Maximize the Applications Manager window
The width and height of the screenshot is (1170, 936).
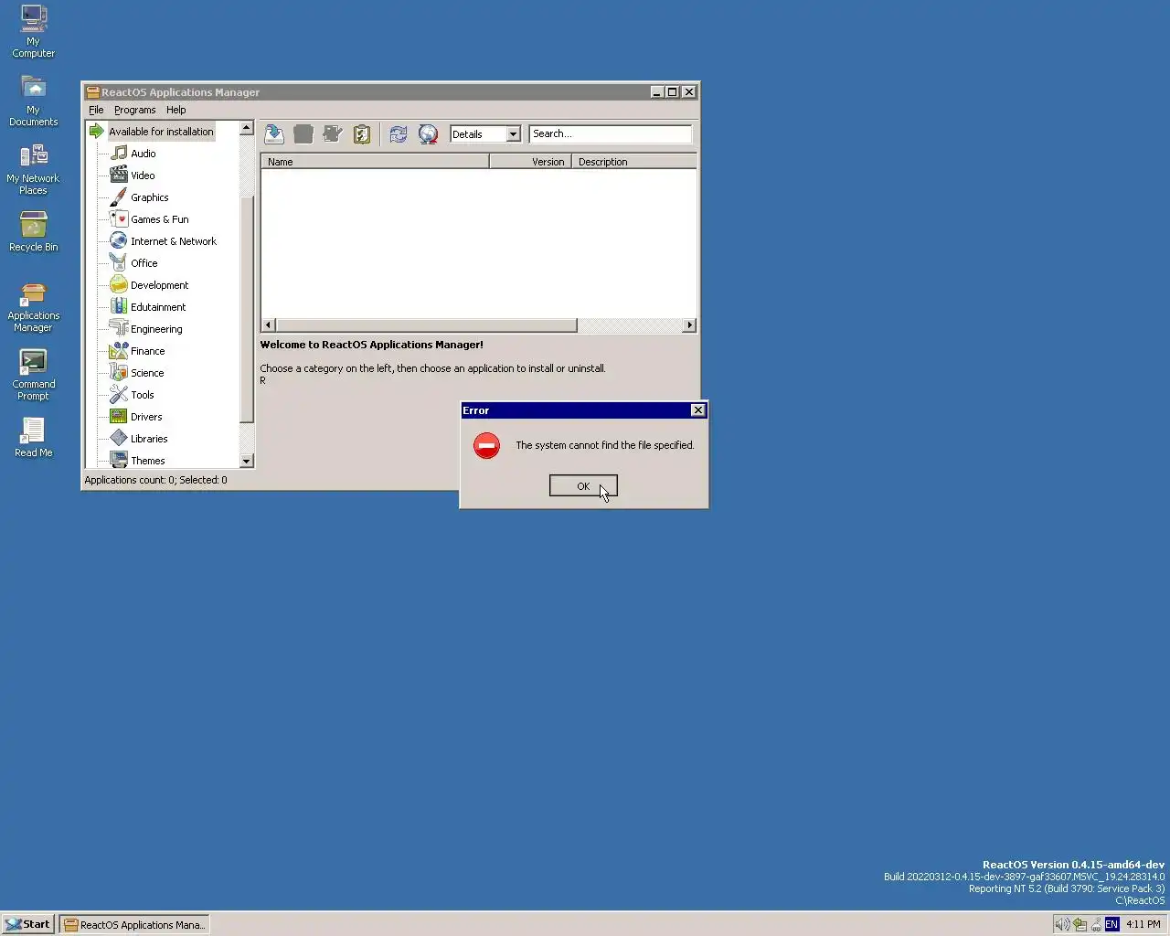pos(673,92)
